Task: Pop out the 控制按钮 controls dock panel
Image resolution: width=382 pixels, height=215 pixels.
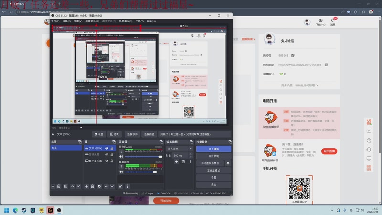Action: click(x=230, y=142)
